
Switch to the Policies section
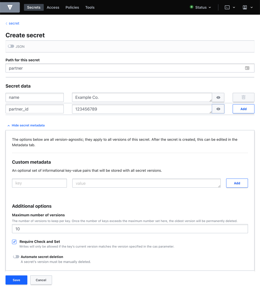[72, 7]
